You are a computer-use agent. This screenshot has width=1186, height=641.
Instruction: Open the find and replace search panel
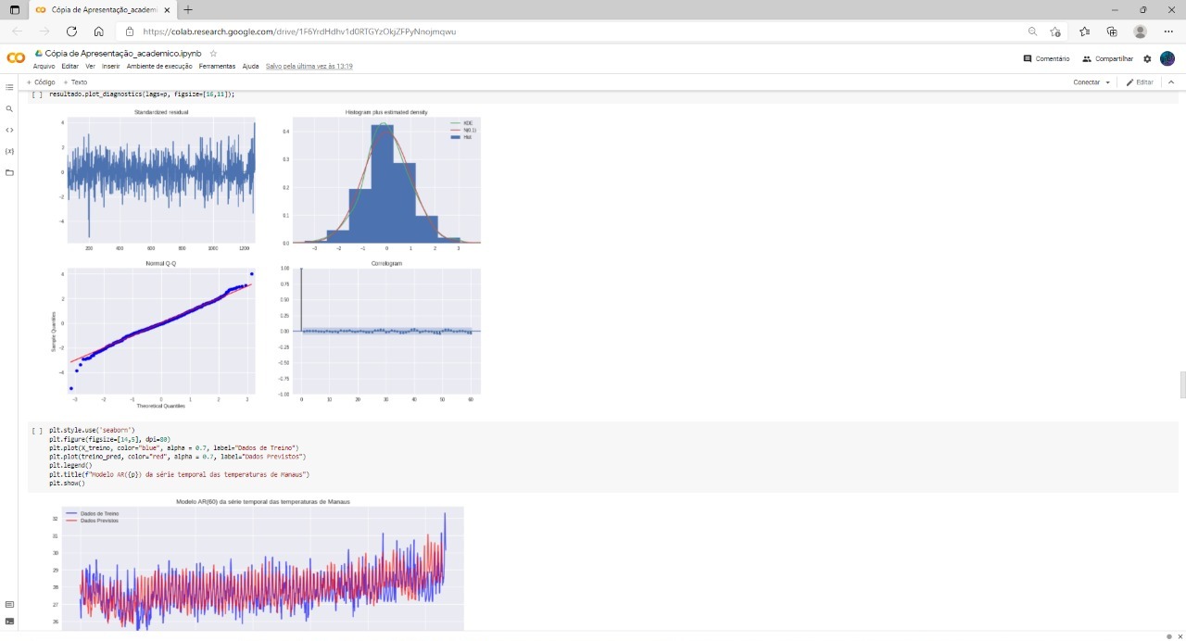[9, 108]
